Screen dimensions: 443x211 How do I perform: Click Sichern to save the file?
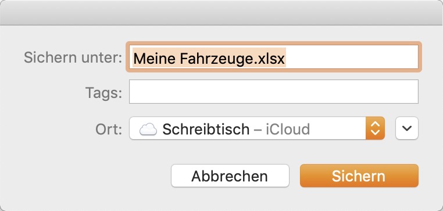click(359, 176)
